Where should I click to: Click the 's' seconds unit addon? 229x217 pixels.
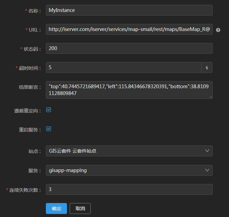[x=207, y=67]
